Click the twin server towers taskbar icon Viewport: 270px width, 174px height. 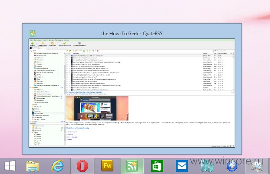207,166
